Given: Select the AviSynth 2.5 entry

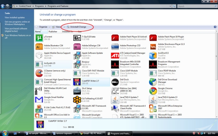Looking at the screenshot, I should coord(53,64).
